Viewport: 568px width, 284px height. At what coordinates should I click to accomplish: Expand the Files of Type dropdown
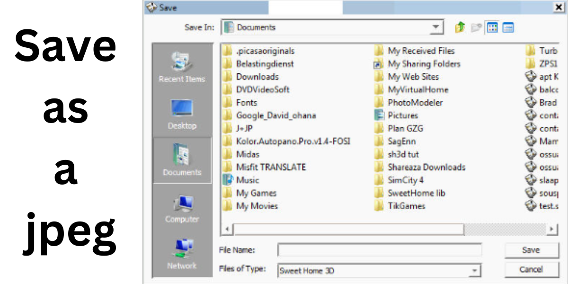[474, 271]
